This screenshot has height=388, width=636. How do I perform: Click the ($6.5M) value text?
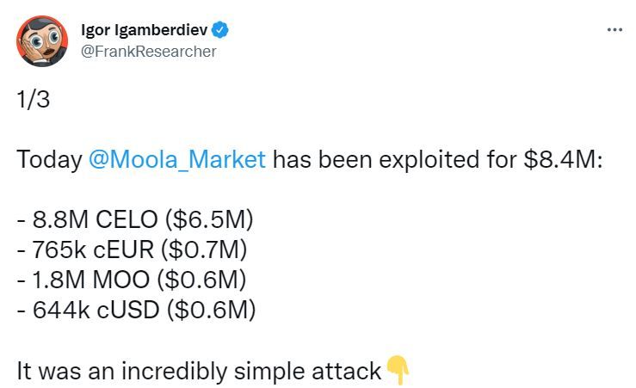pos(213,219)
